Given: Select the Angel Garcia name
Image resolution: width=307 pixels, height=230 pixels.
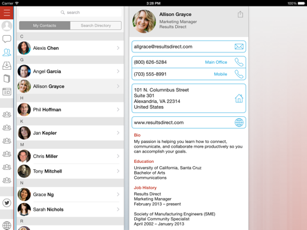Looking at the screenshot, I should pyautogui.click(x=47, y=72).
